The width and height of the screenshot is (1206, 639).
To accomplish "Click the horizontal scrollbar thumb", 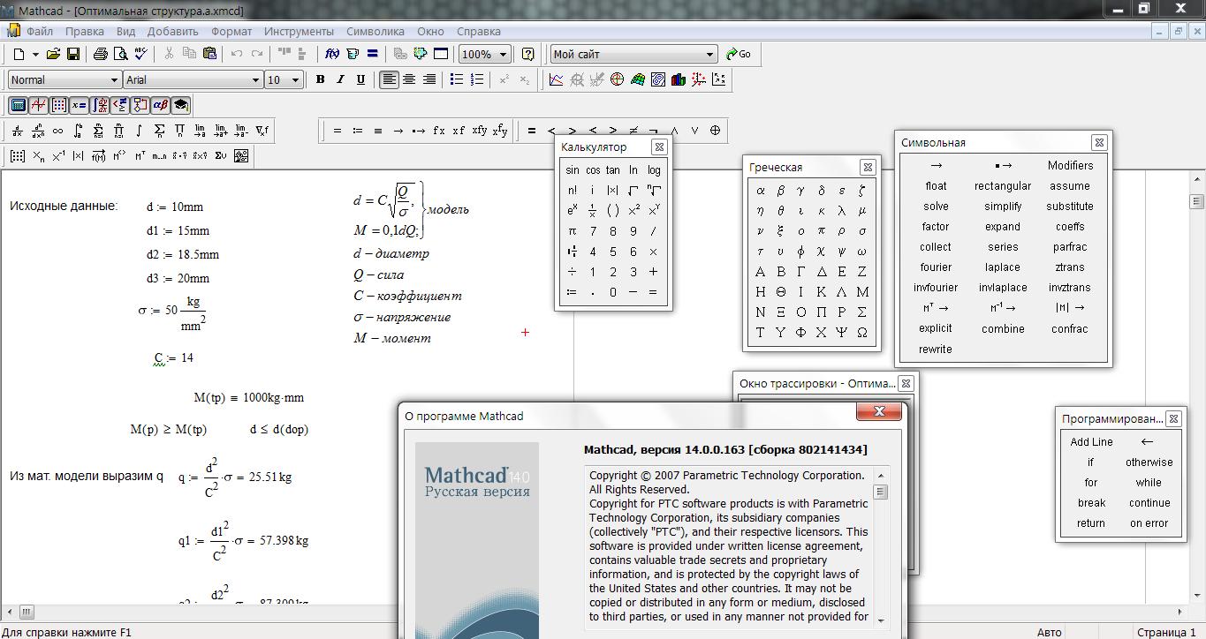I will [27, 612].
